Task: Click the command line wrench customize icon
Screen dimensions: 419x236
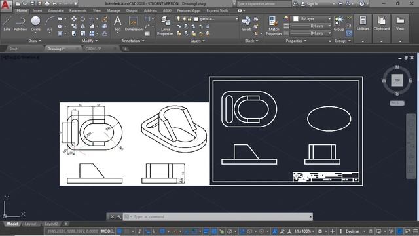Action: click(x=119, y=217)
